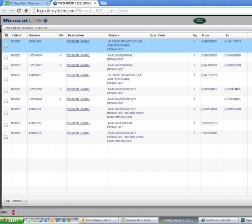Switch to Parts Enquiry taskbar window

tap(98, 220)
